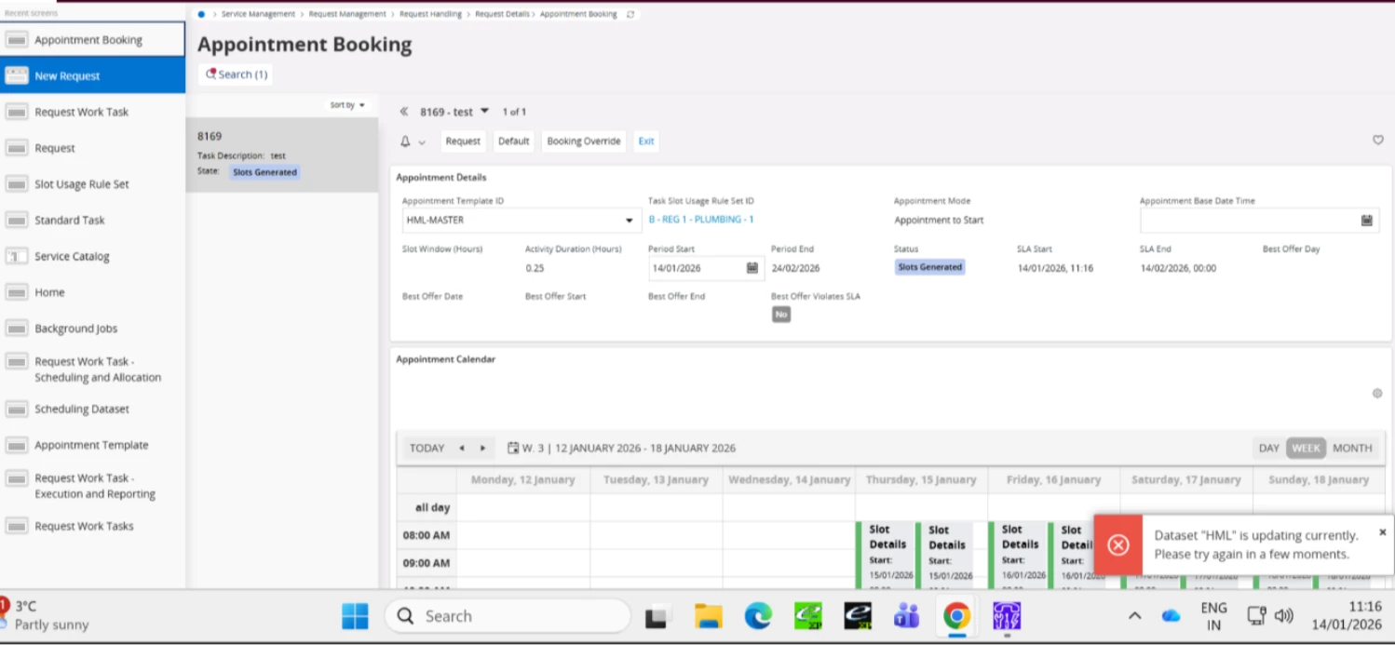Click the Slot Usage Rule Set icon

[x=17, y=184]
